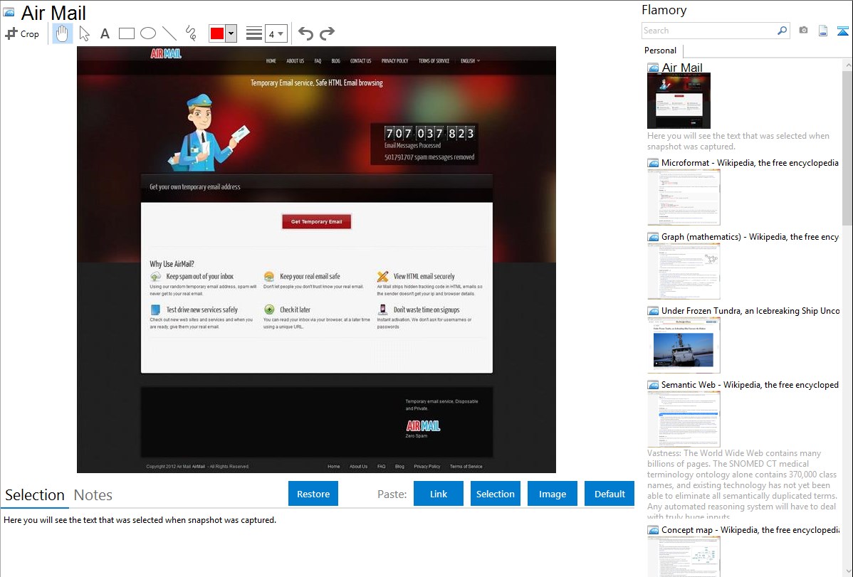
Task: Click the Blog footer link in snapshot
Action: click(399, 466)
